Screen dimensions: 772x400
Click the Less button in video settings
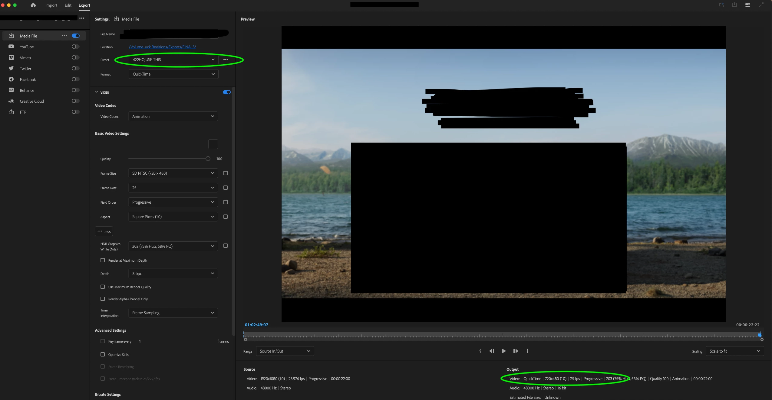pyautogui.click(x=104, y=231)
